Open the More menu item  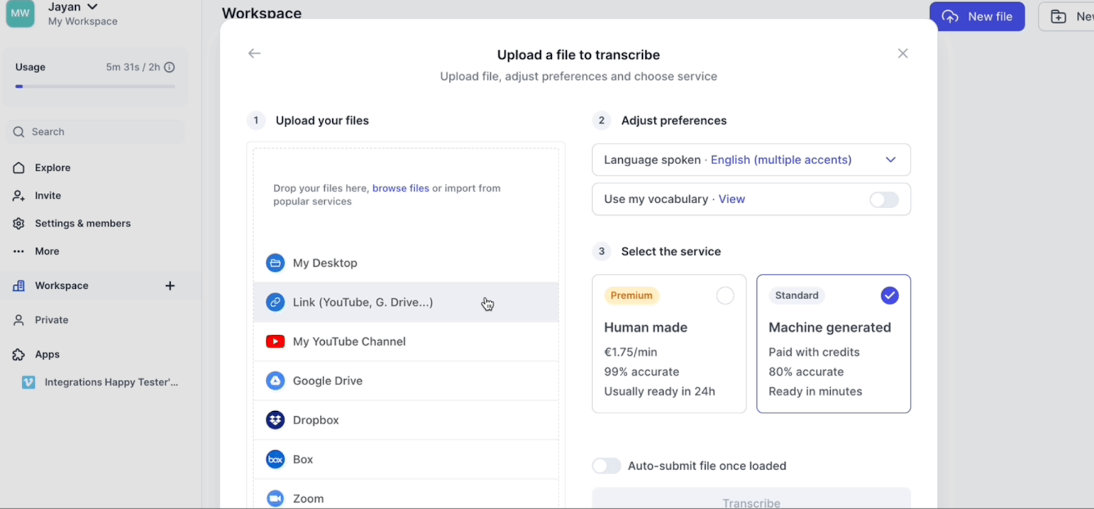tap(47, 252)
